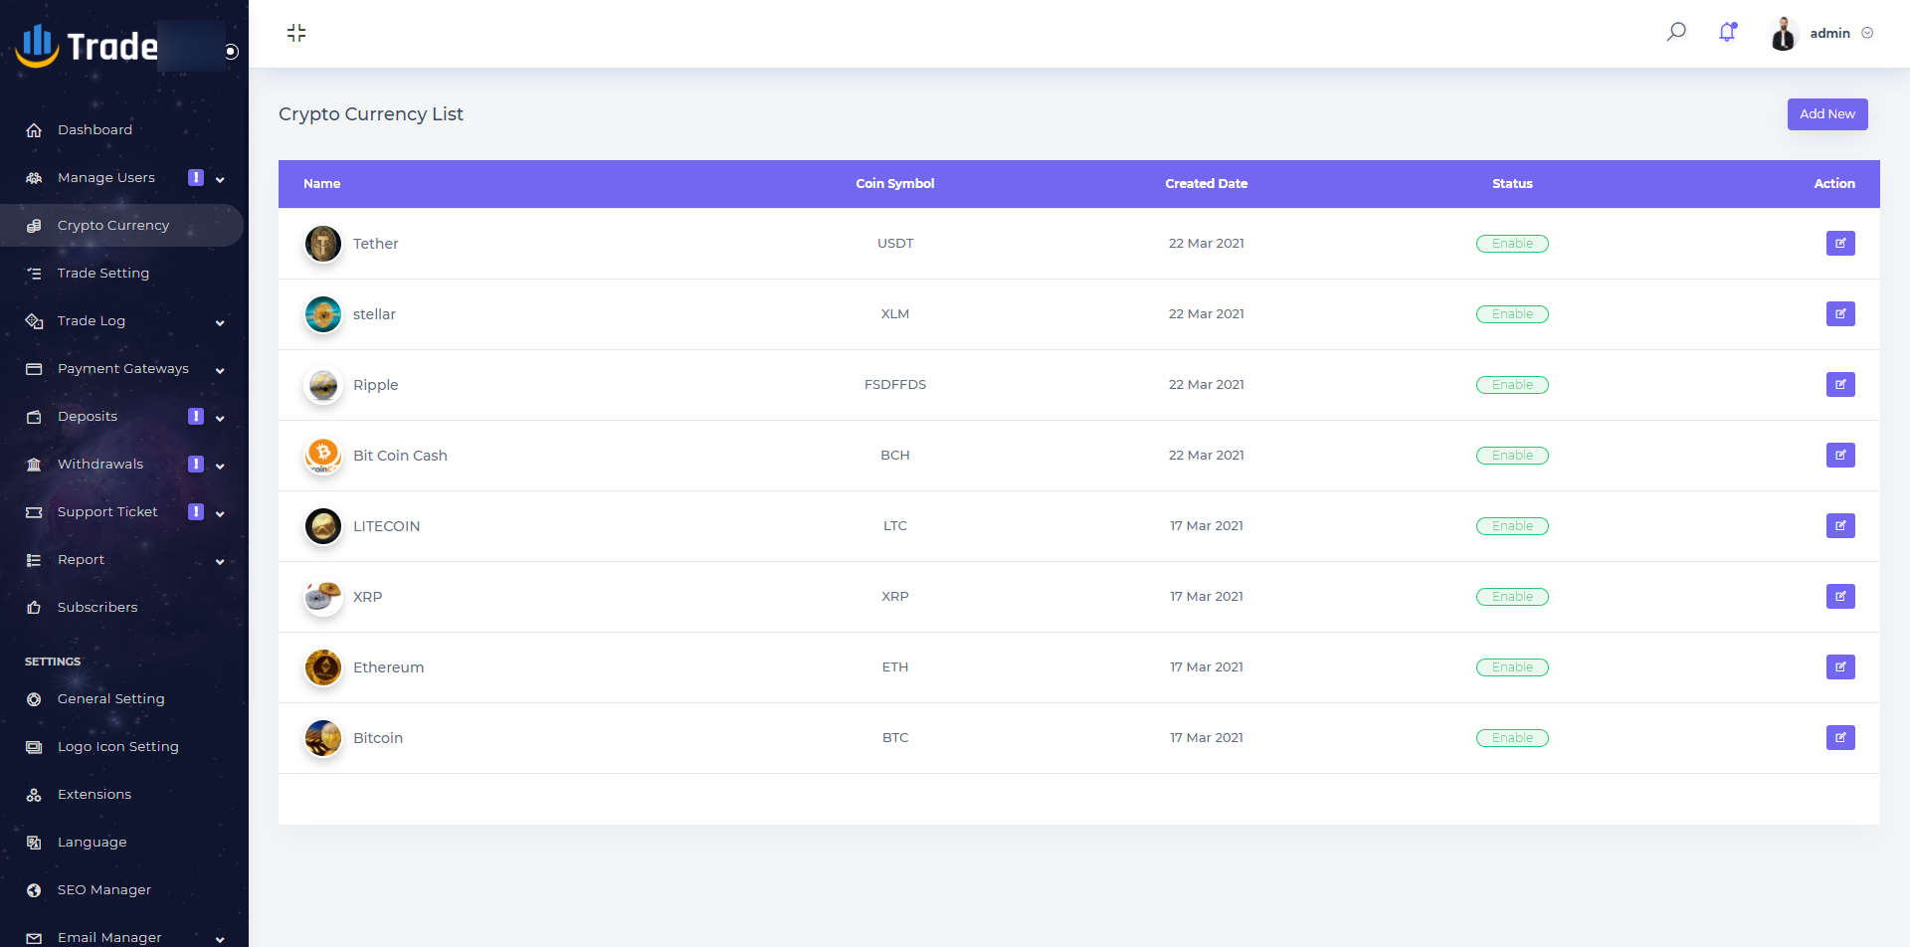Click the Tether coin thumbnail
Image resolution: width=1910 pixels, height=947 pixels.
coord(323,244)
